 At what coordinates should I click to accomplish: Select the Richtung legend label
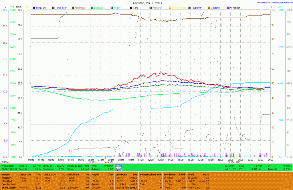pos(157,7)
